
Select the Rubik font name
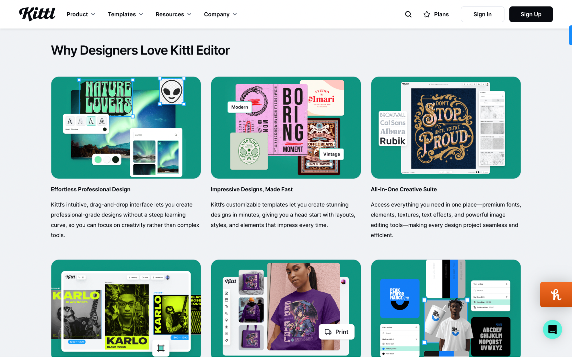coord(393,141)
